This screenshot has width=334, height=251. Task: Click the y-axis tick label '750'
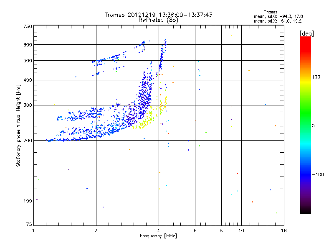click(x=28, y=26)
